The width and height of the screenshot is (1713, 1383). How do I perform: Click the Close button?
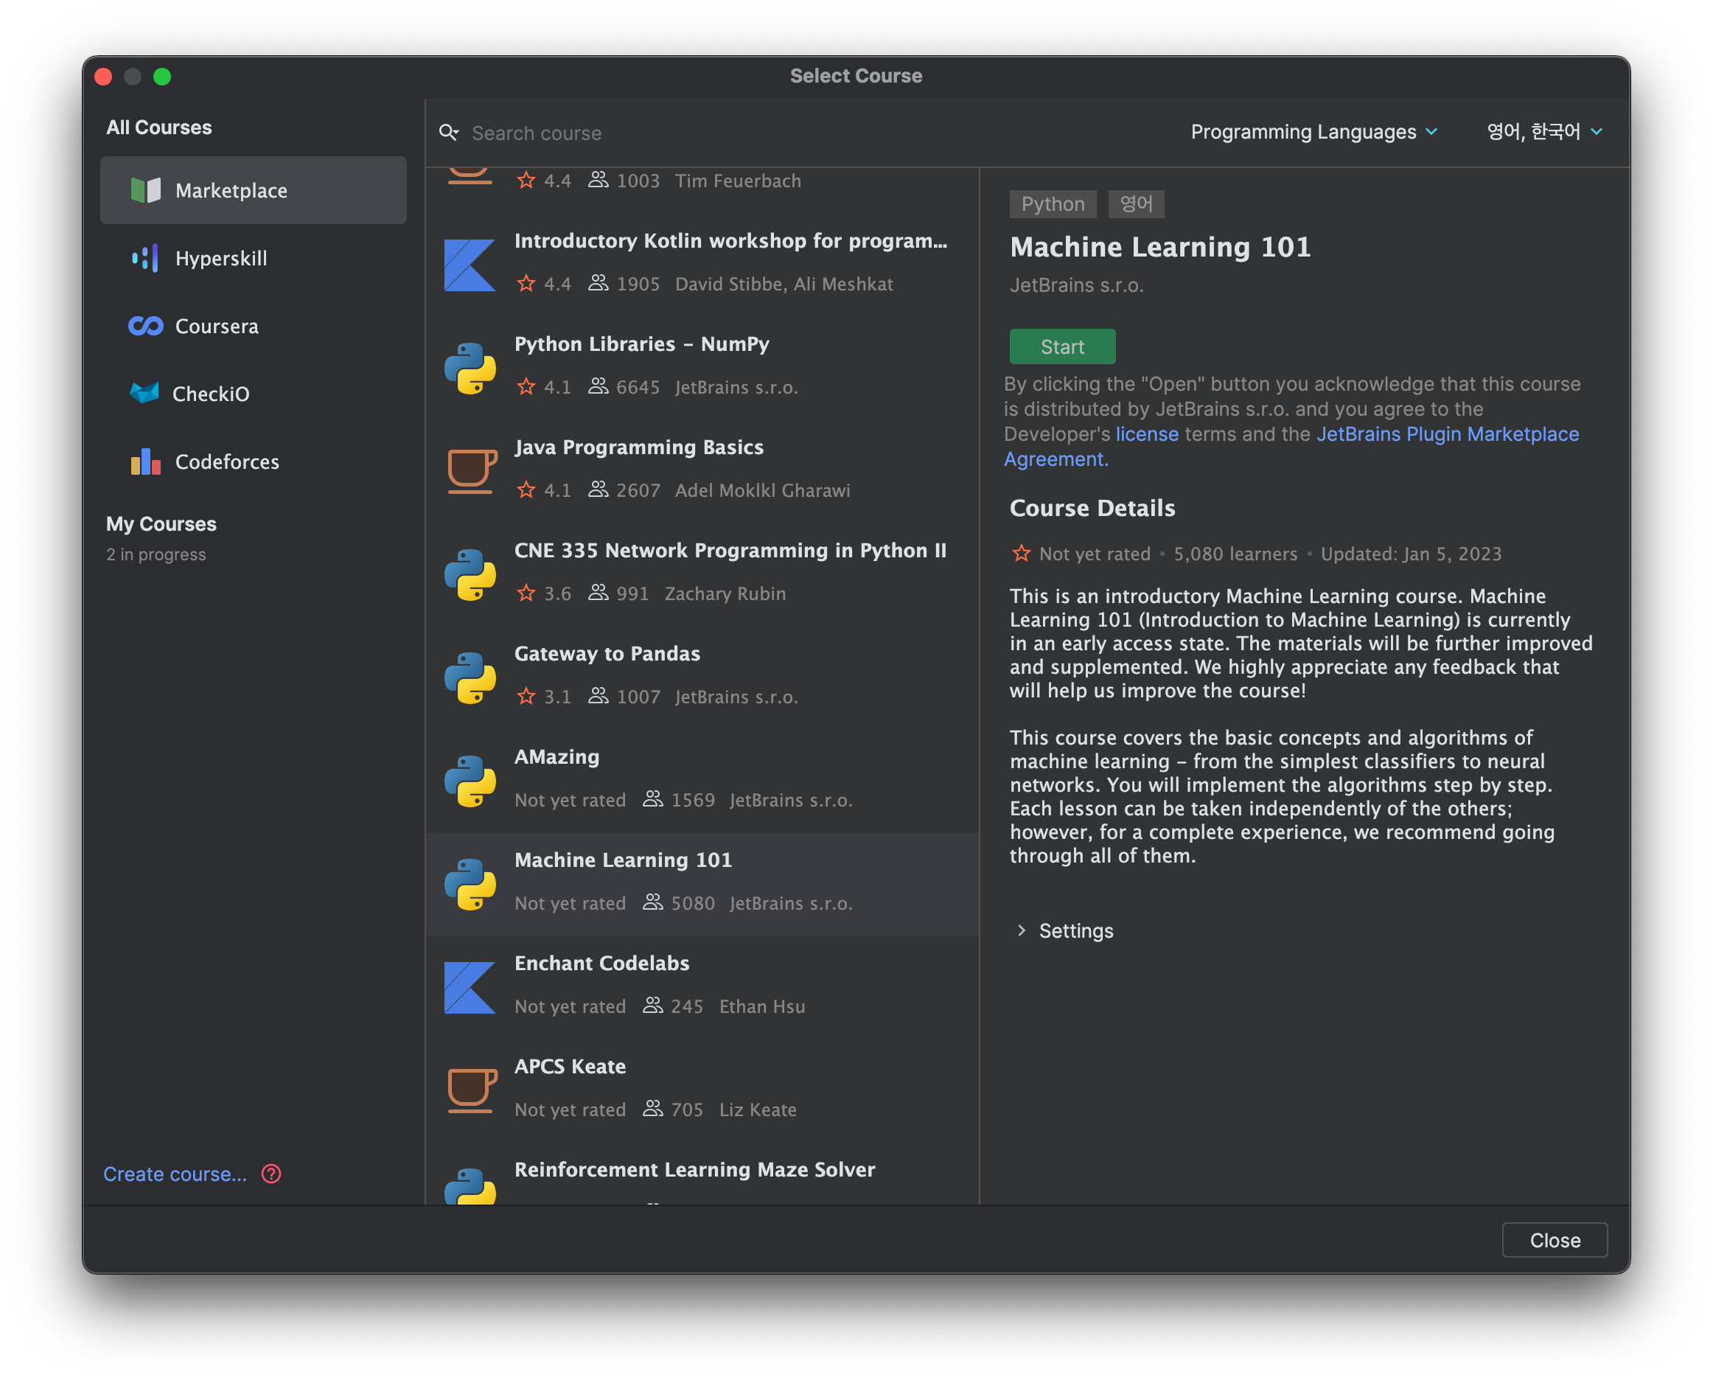(x=1554, y=1239)
